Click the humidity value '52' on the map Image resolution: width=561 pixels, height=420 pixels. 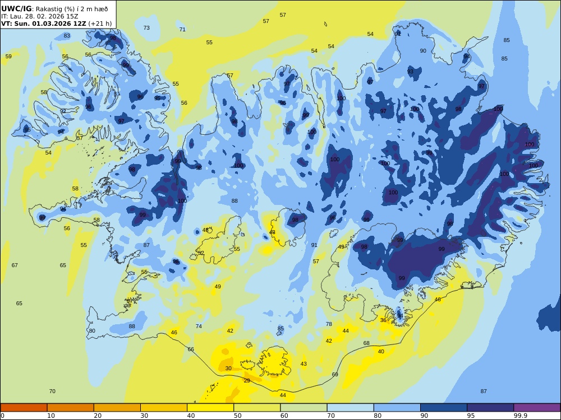click(x=201, y=253)
